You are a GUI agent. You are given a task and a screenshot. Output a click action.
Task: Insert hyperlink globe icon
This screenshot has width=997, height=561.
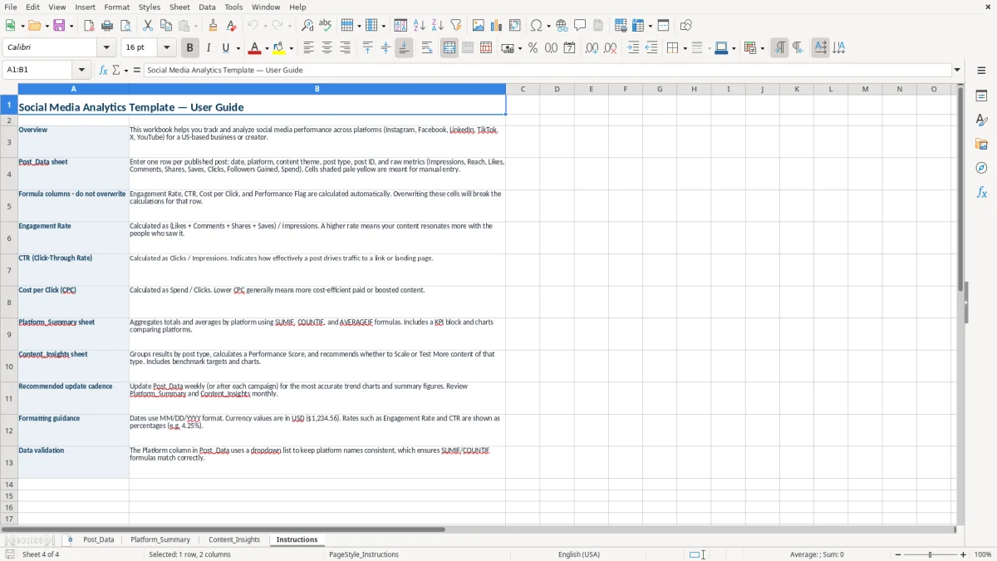click(562, 26)
